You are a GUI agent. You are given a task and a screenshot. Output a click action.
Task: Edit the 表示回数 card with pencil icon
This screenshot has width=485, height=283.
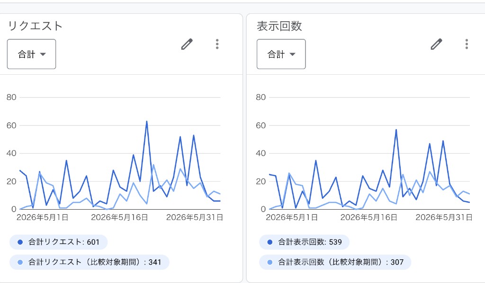[x=436, y=44]
